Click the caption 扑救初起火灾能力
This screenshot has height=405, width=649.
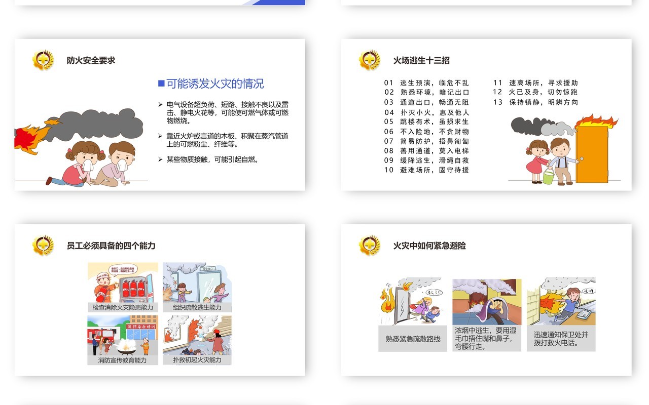197,360
